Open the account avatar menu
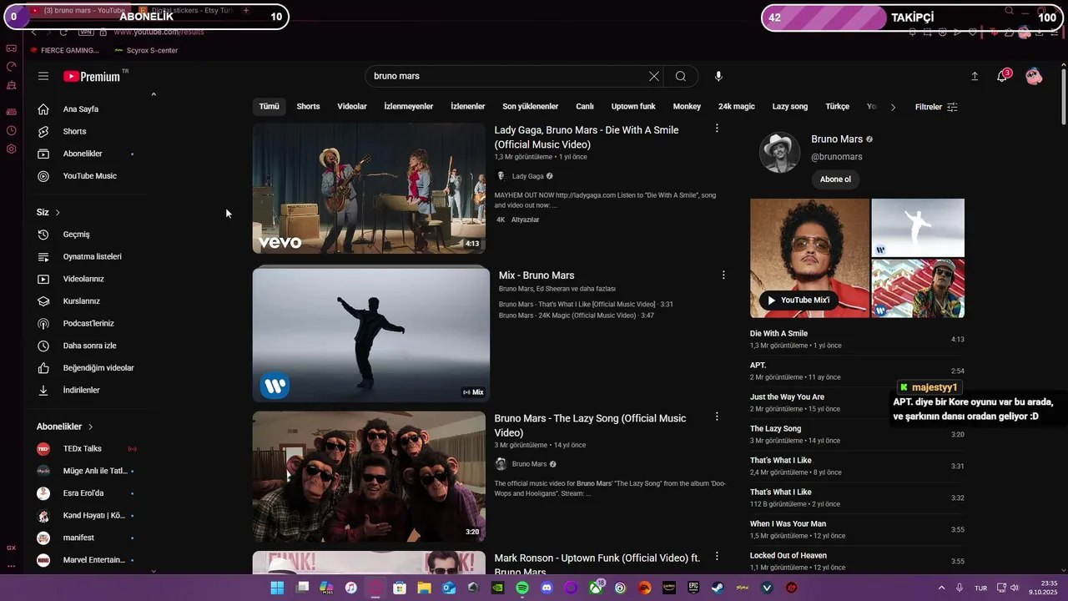 pos(1034,76)
